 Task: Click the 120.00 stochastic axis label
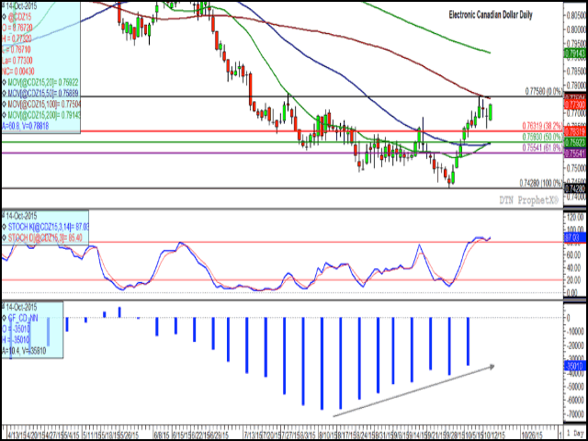tap(575, 217)
